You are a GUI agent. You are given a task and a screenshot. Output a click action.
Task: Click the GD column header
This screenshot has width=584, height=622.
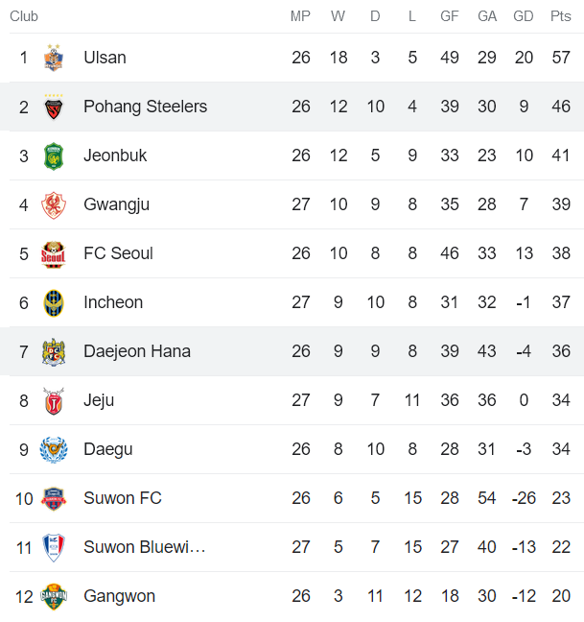(524, 16)
